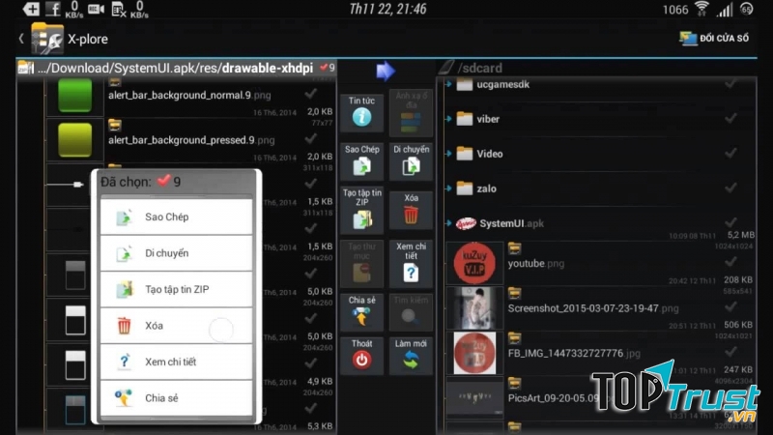Toggle checkmark for ucgamesdk folder

click(731, 84)
